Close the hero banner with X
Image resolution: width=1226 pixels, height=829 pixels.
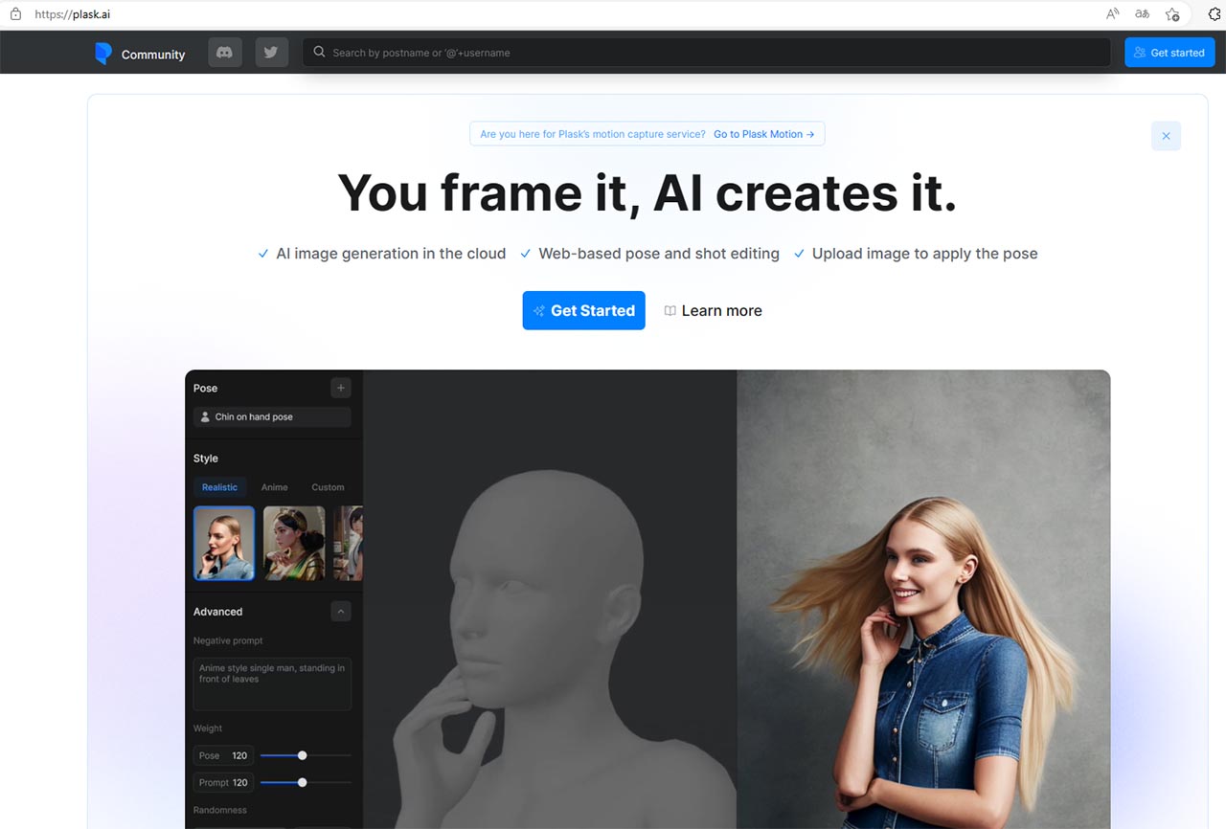[x=1166, y=136]
